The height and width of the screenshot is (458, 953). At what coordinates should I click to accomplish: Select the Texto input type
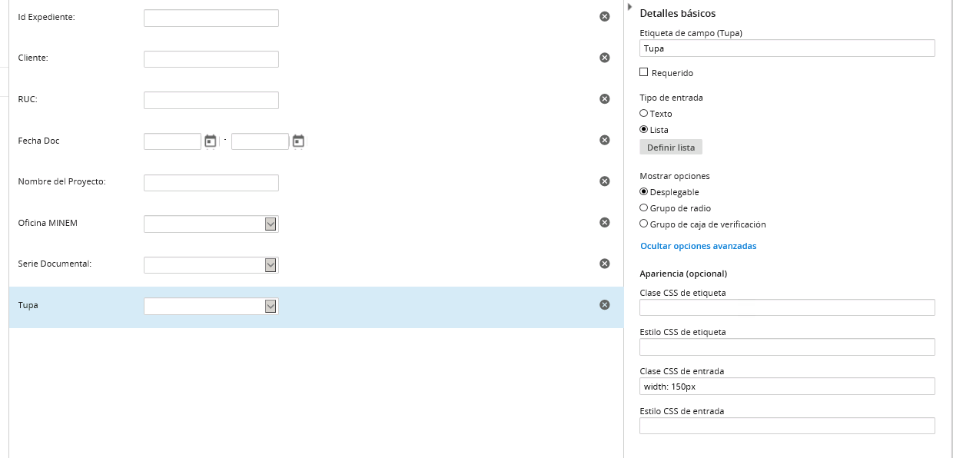[x=644, y=113]
